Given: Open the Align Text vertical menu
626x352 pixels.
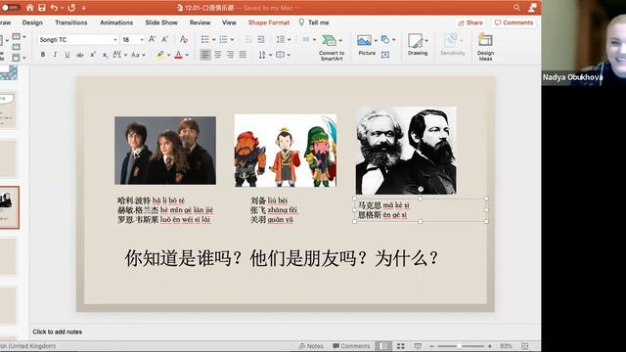Looking at the screenshot, I should [x=283, y=55].
